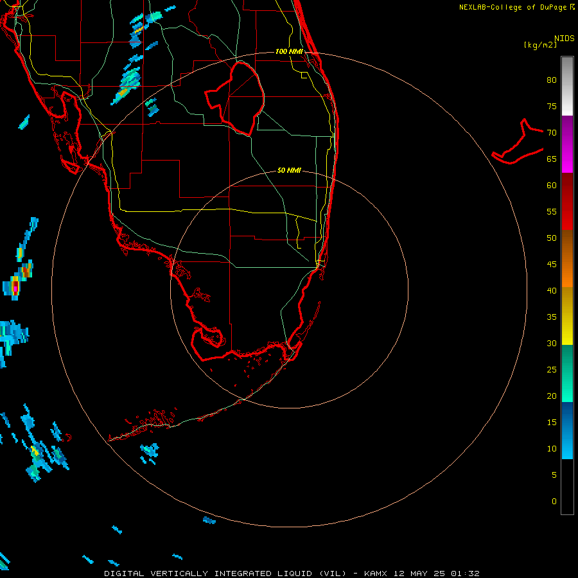Viewport: 578px width, 578px height.
Task: Select the blue segment of the color bar
Action: pos(567,430)
